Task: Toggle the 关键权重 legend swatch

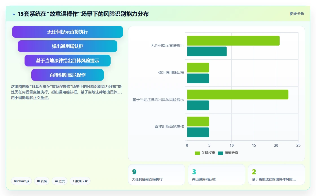Action: point(197,153)
